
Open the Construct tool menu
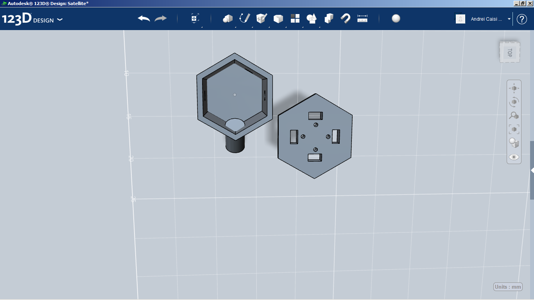(262, 18)
